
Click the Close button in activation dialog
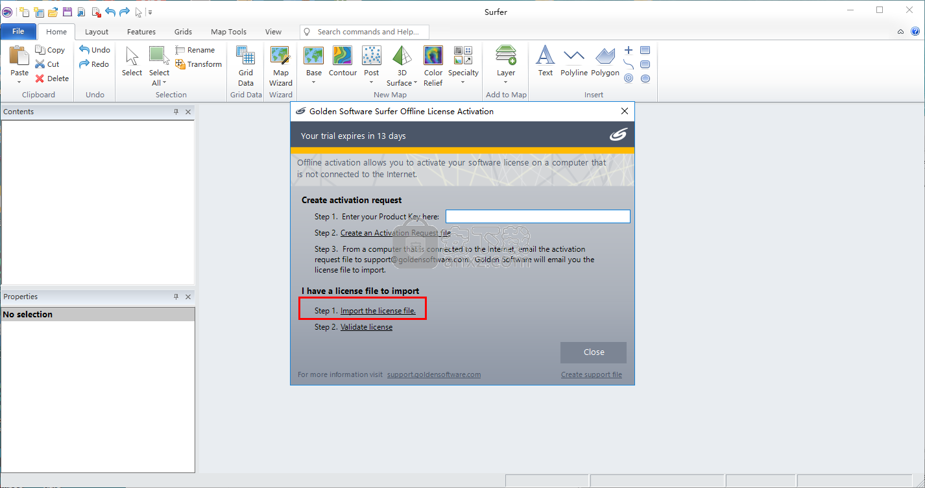click(594, 352)
